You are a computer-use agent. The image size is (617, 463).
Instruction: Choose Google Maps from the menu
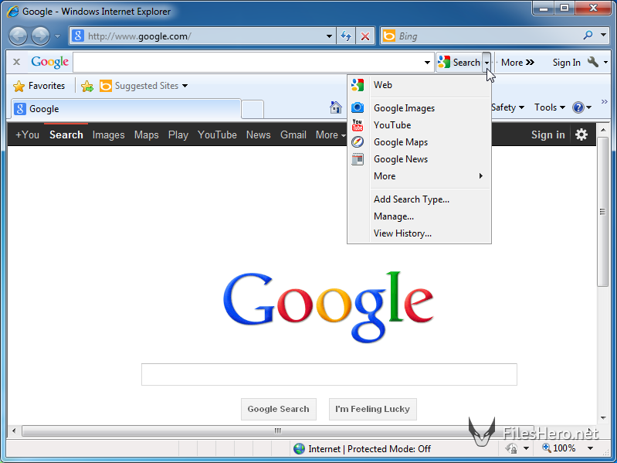click(x=419, y=141)
